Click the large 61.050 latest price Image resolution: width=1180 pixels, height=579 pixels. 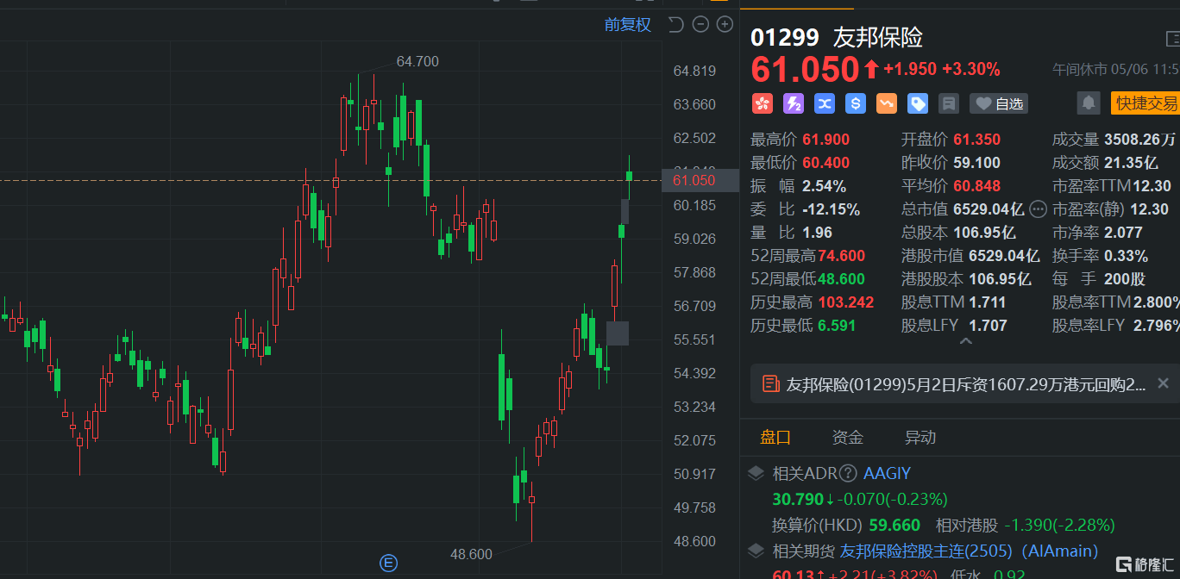(805, 69)
